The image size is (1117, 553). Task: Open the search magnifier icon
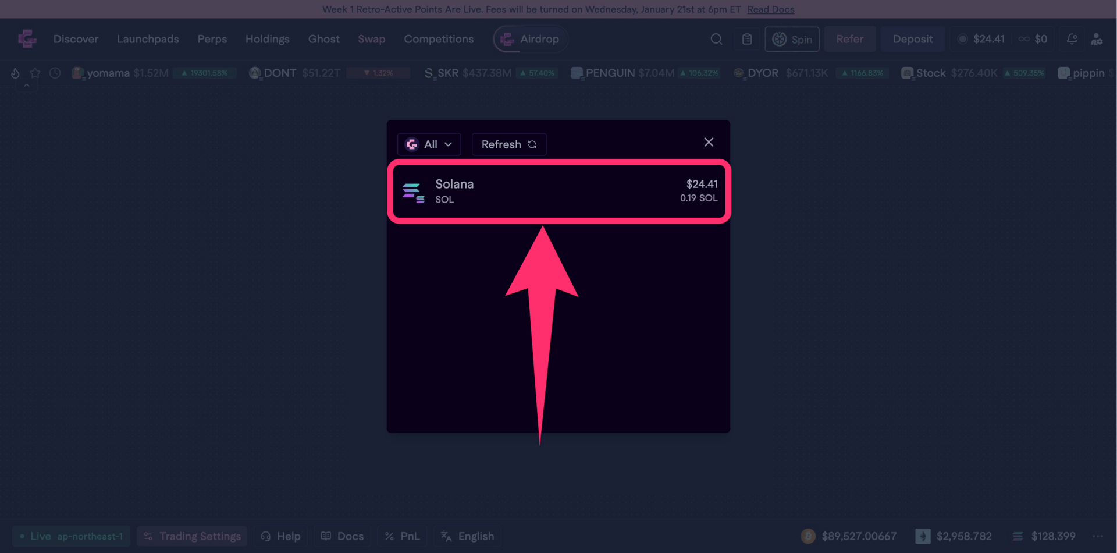[x=716, y=39]
